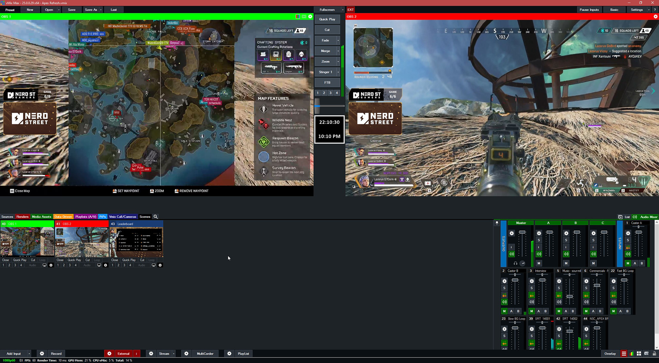The image size is (659, 363).
Task: Open settings gear for OBS 1 preview
Action: [x=310, y=16]
